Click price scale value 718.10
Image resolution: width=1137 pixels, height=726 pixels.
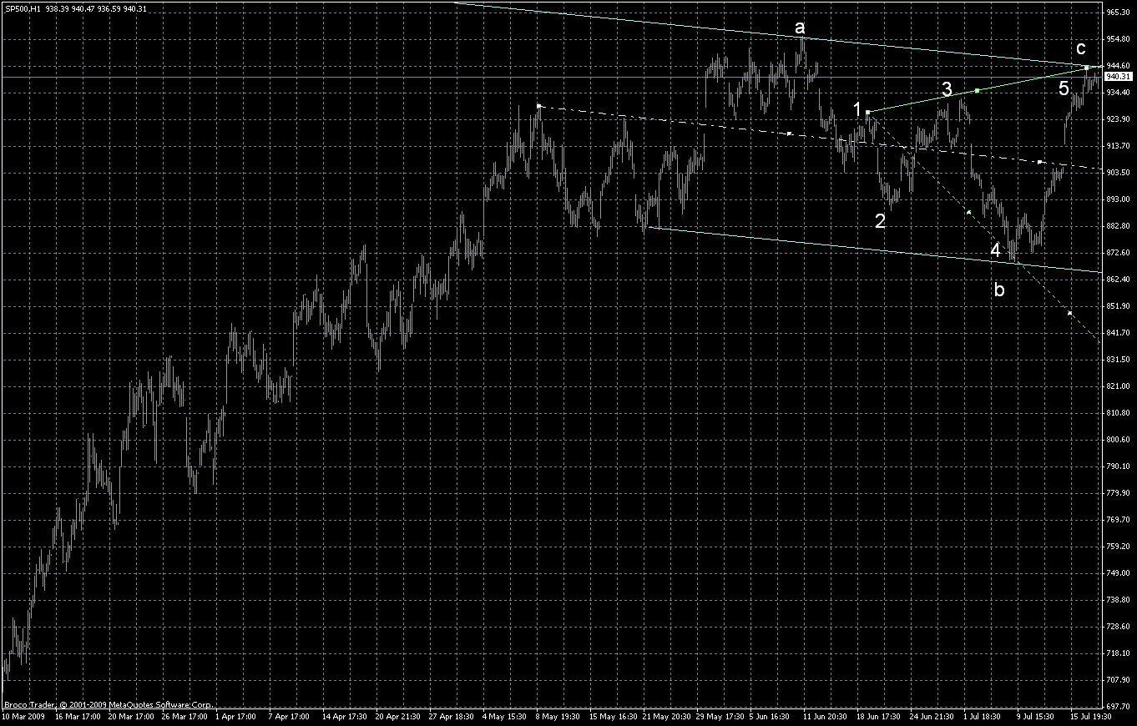point(1118,653)
